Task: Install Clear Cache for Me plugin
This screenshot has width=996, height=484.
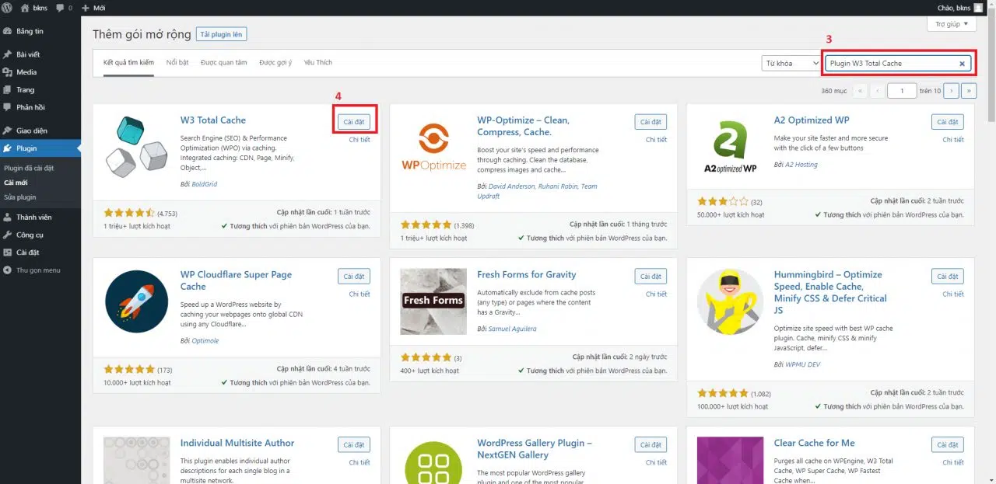Action: (x=947, y=444)
